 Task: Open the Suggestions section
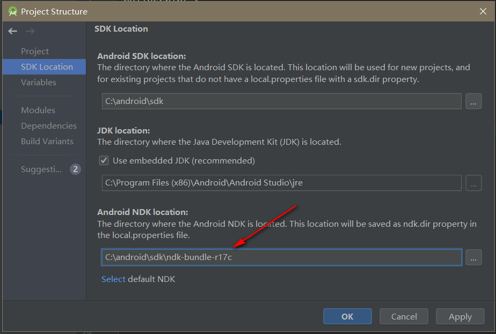coord(41,169)
